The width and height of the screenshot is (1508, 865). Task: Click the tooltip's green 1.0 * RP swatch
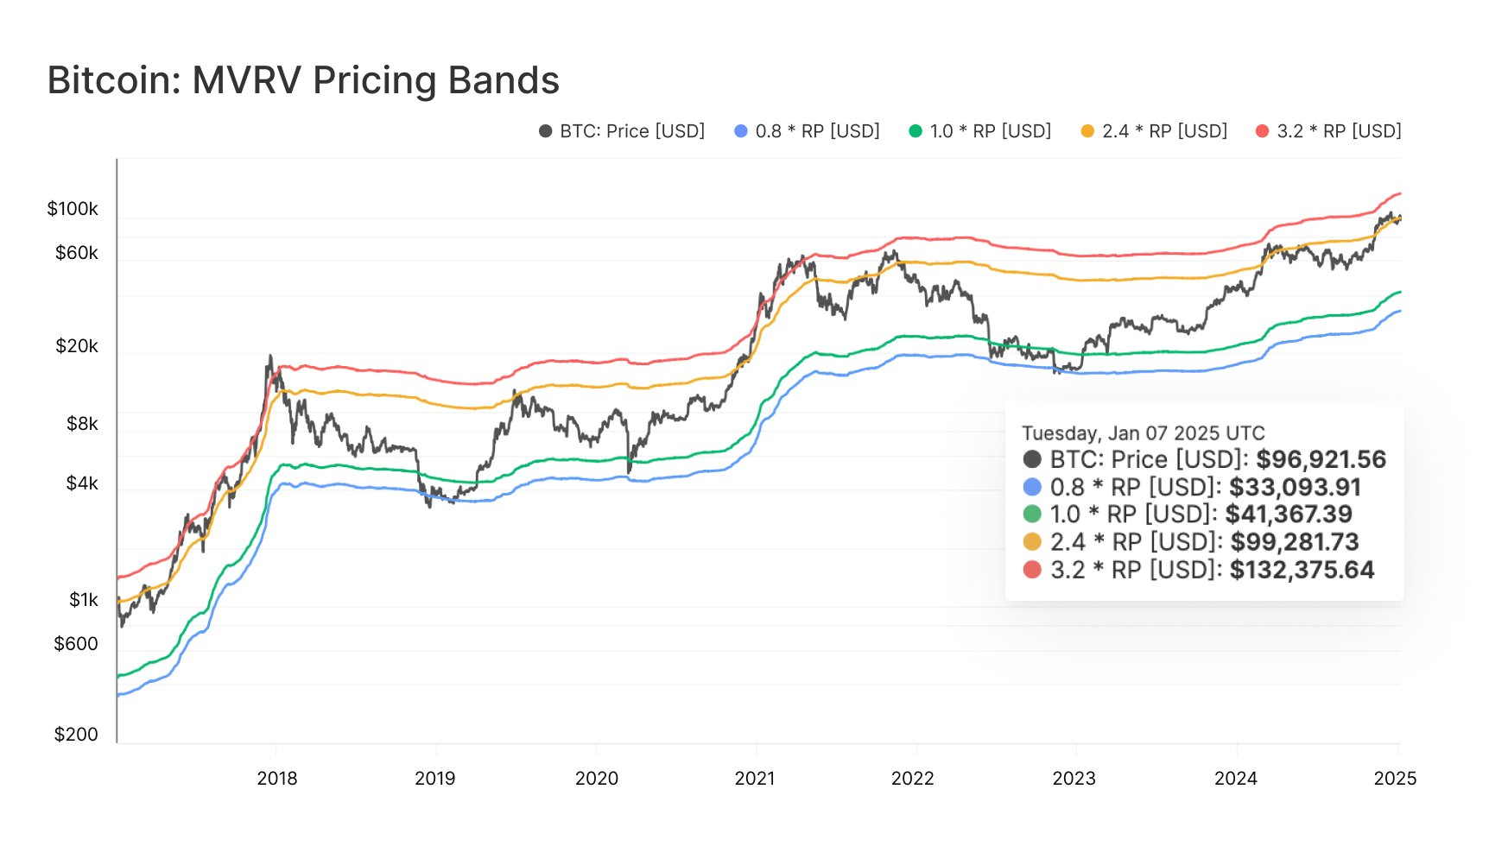(x=1032, y=515)
